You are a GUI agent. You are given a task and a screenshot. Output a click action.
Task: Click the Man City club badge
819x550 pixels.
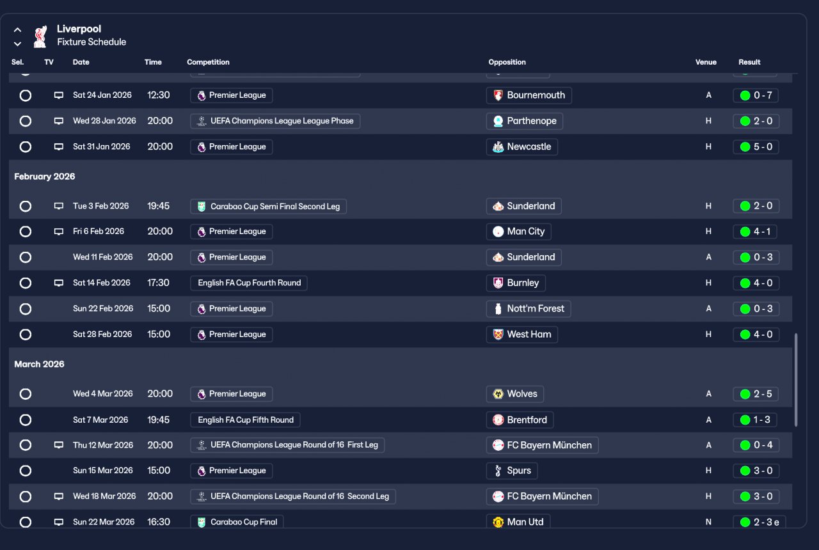click(x=498, y=232)
